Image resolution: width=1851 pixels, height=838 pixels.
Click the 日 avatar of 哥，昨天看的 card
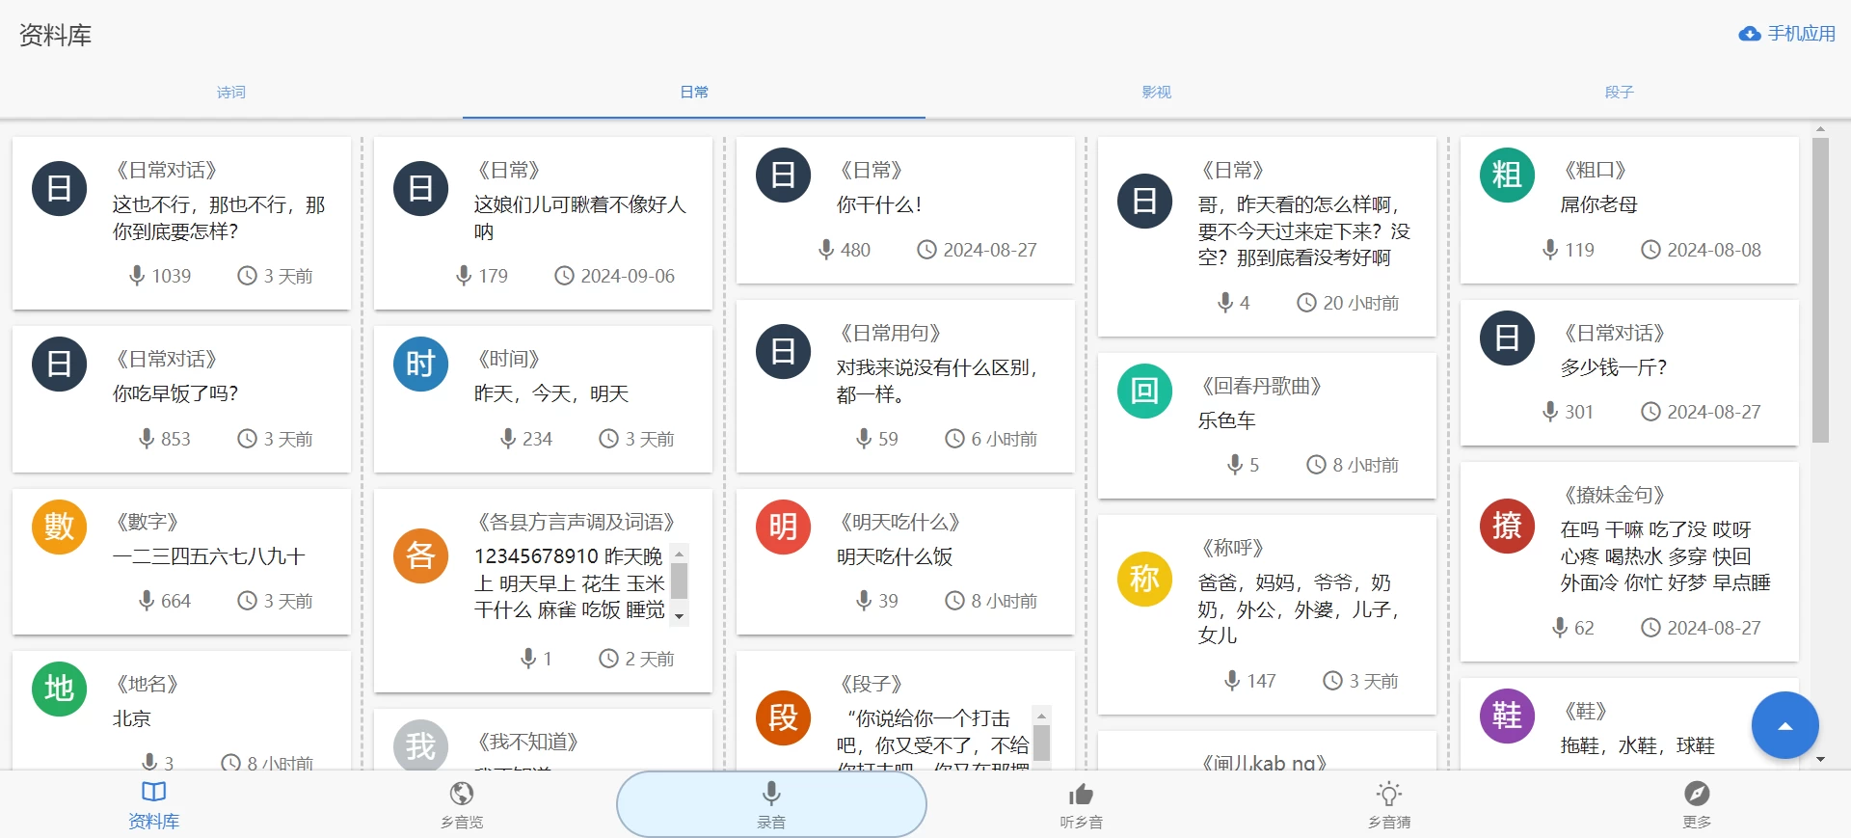[1145, 201]
